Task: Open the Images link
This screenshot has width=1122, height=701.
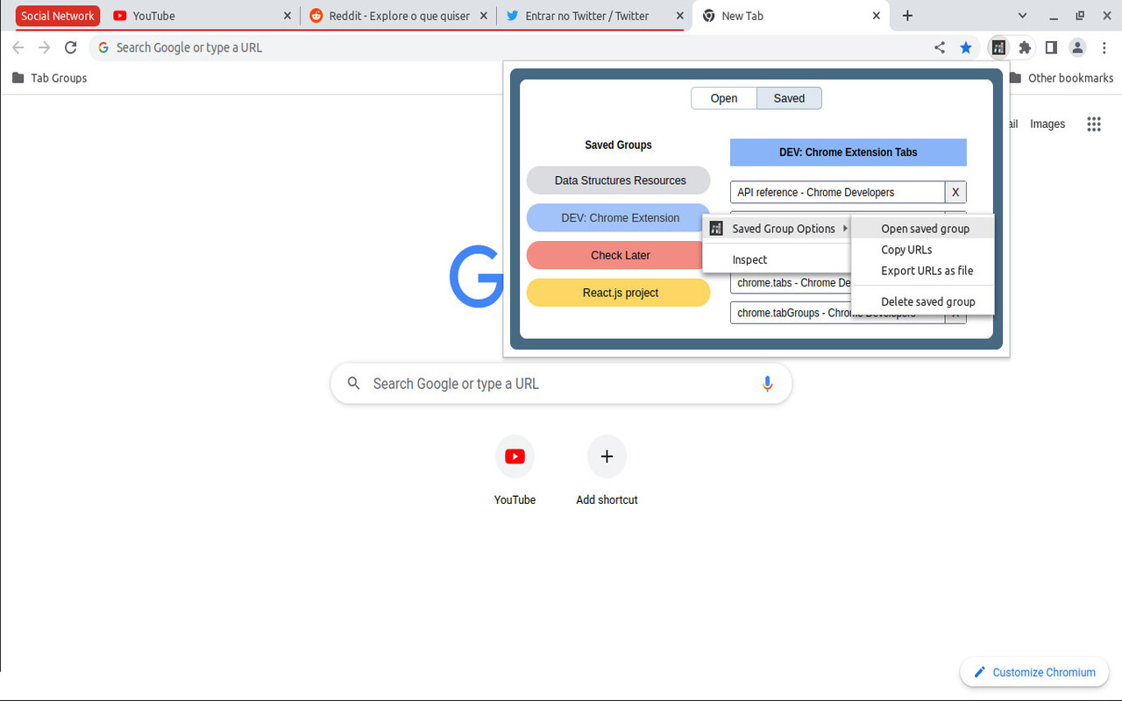Action: [1047, 124]
